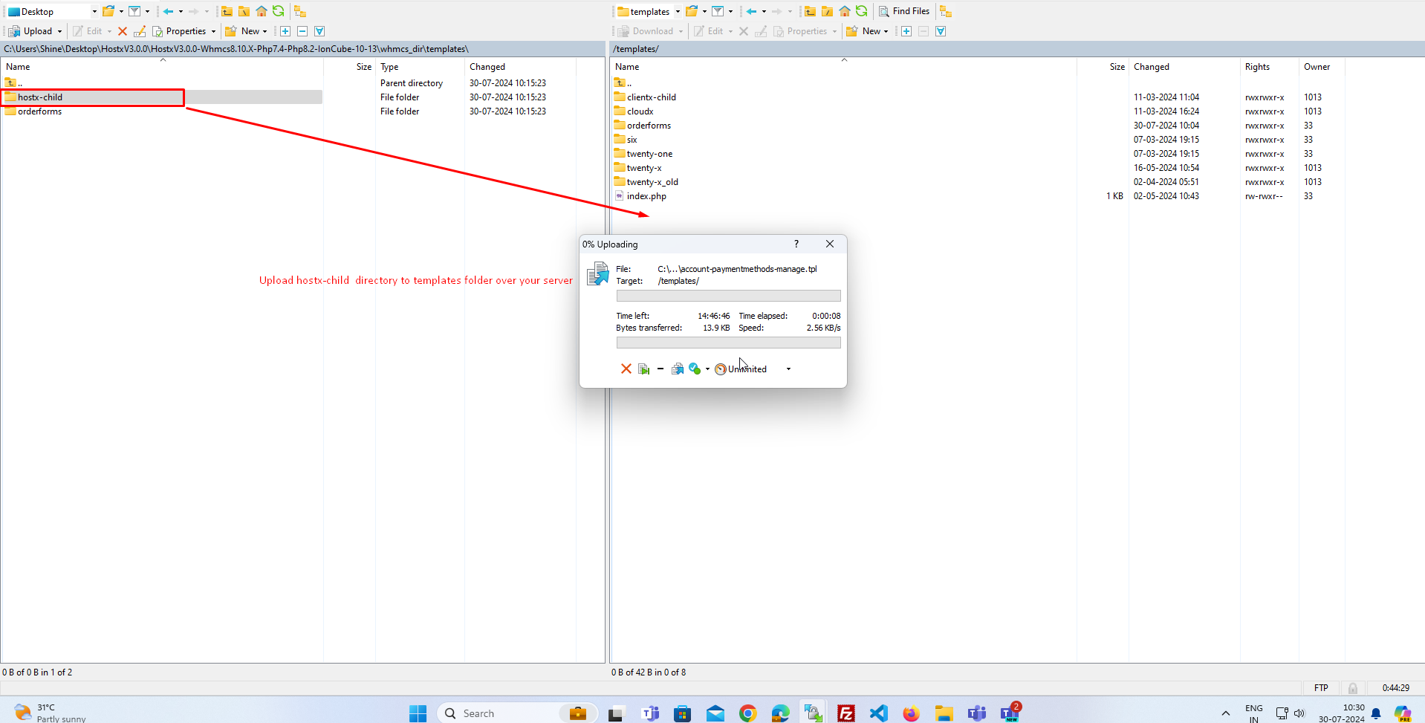Click local panel parent directory icon
Image resolution: width=1425 pixels, height=723 pixels.
[227, 11]
